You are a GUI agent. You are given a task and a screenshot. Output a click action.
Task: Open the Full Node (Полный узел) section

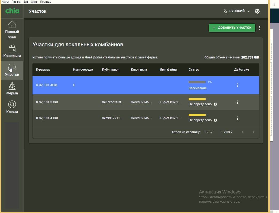[x=12, y=30]
